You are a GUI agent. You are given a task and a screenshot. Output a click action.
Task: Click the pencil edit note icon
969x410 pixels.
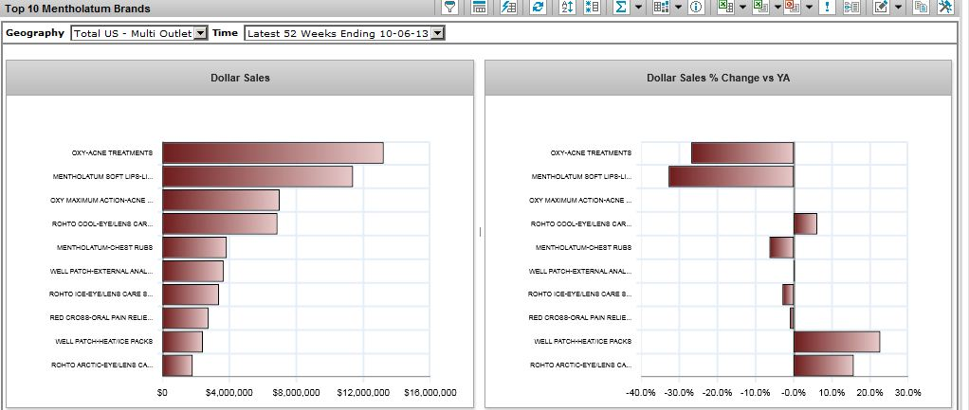[880, 8]
